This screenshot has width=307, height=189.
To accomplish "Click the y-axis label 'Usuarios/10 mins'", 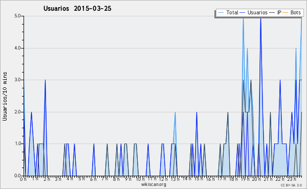I will click(5, 96).
